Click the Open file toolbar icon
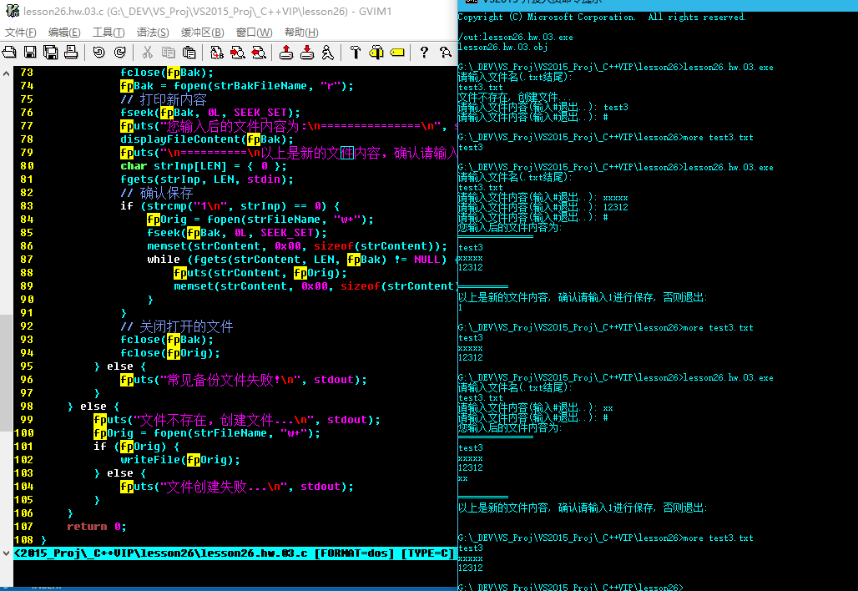Image resolution: width=858 pixels, height=591 pixels. pyautogui.click(x=10, y=53)
